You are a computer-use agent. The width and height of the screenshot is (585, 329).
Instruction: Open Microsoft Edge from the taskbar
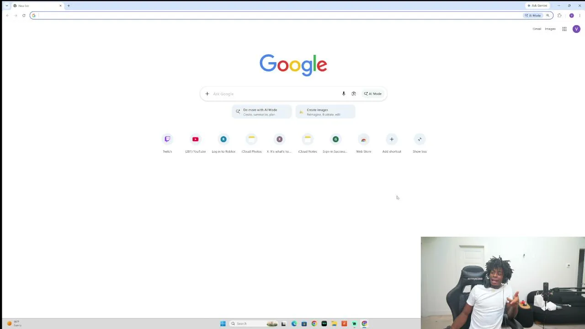coord(294,324)
